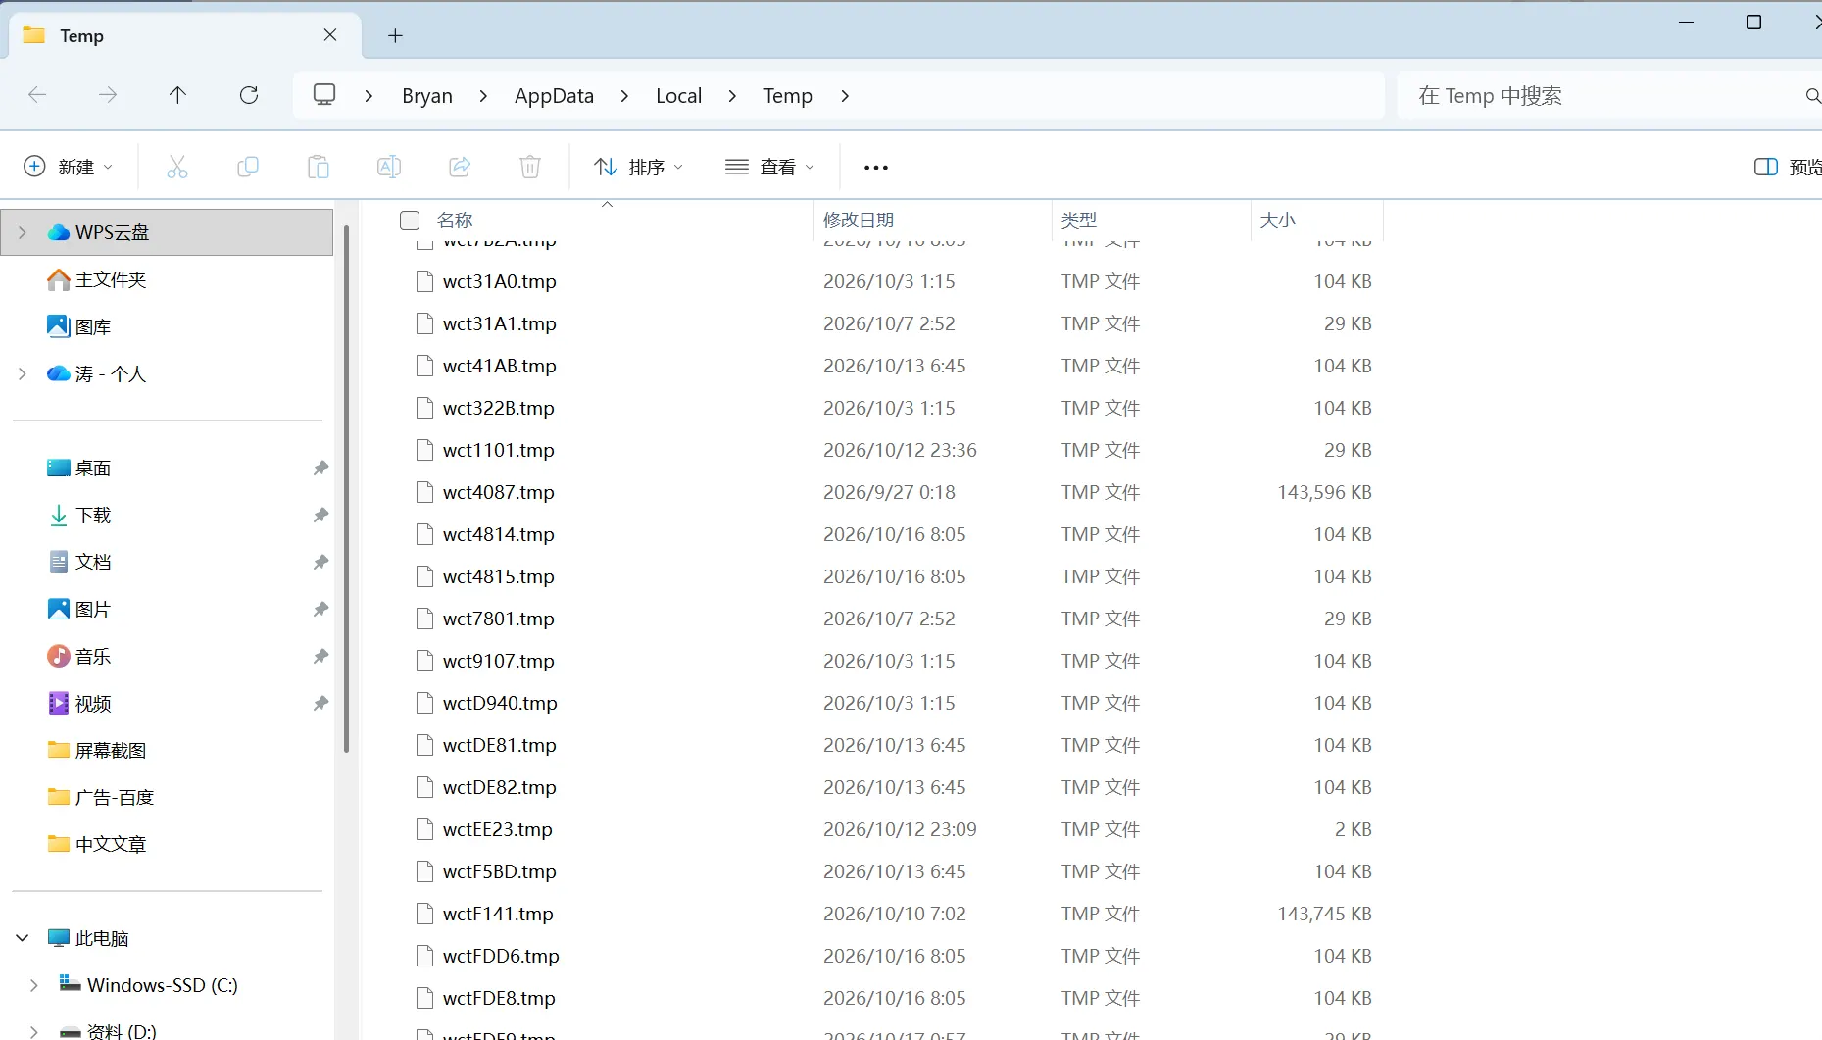Close the Temp tab
This screenshot has width=1822, height=1040.
tap(330, 35)
